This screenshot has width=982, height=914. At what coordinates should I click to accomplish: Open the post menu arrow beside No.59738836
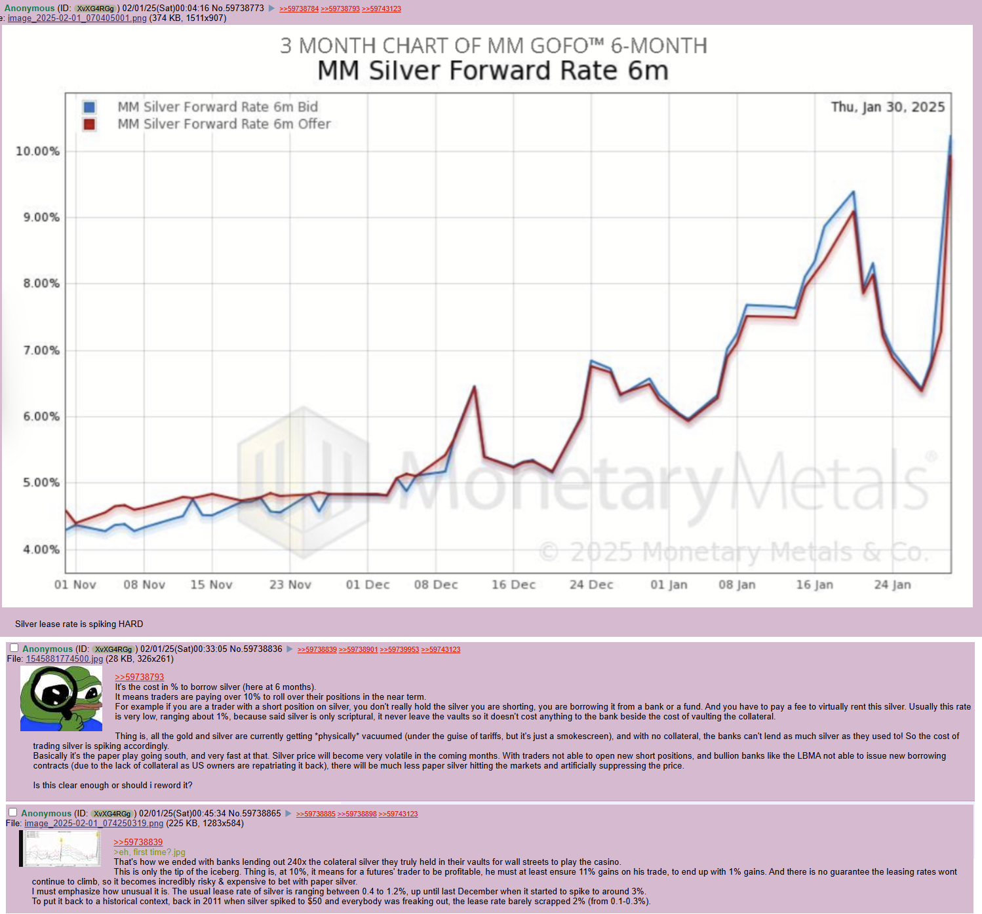coord(290,649)
